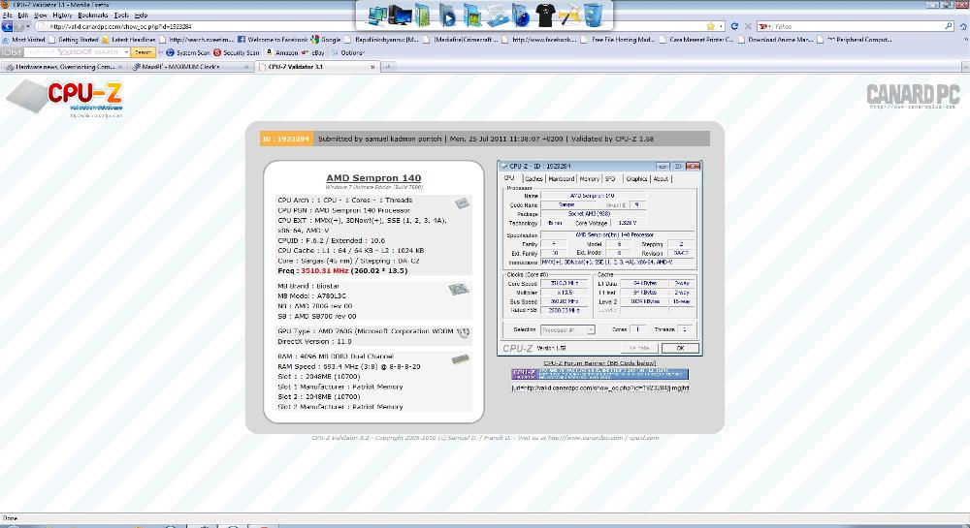This screenshot has width=970, height=528.
Task: Open the globe browser dock icon
Action: click(x=521, y=16)
